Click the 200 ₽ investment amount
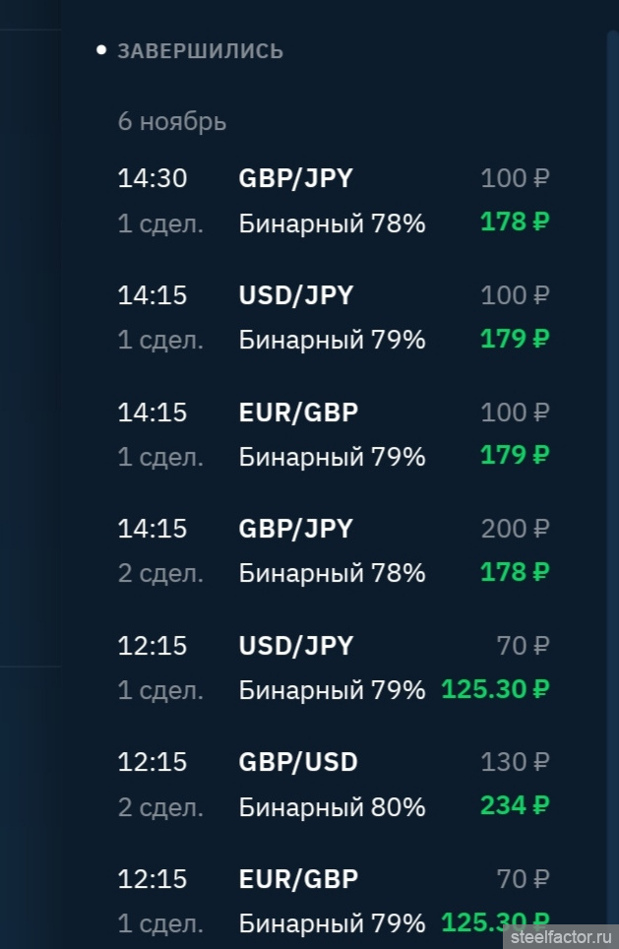This screenshot has width=619, height=949. pos(514,529)
